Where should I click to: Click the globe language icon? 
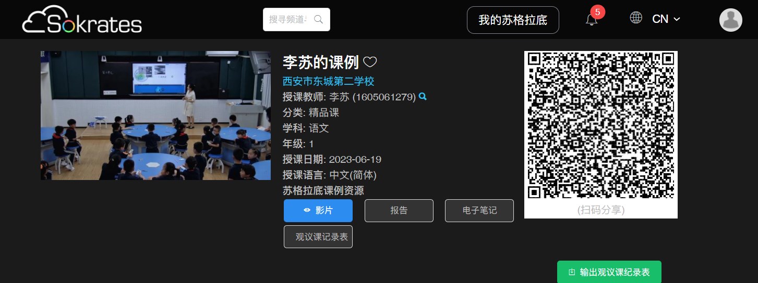pos(636,18)
